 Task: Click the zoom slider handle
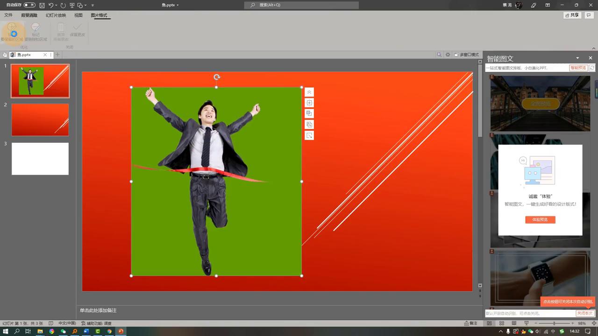pos(554,323)
